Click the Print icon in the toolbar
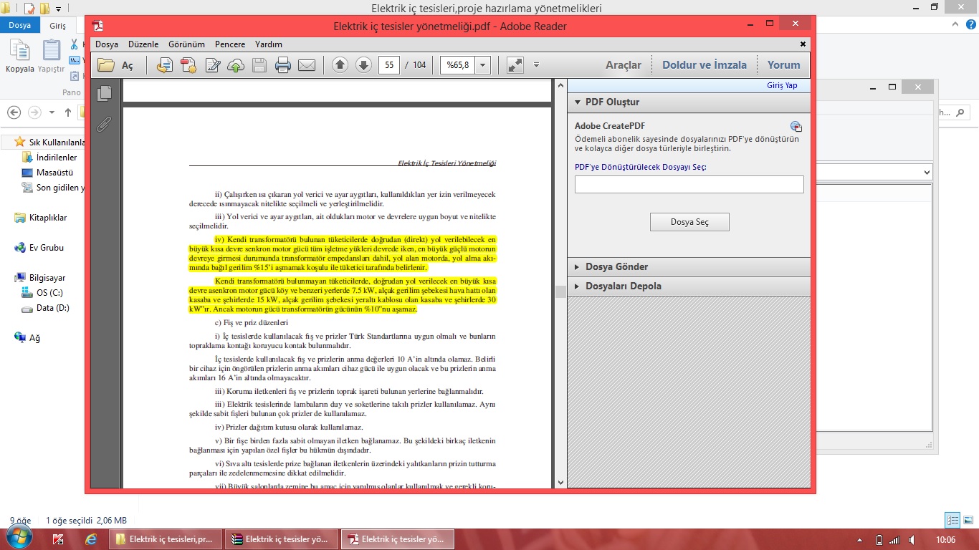The height and width of the screenshot is (550, 979). click(283, 65)
